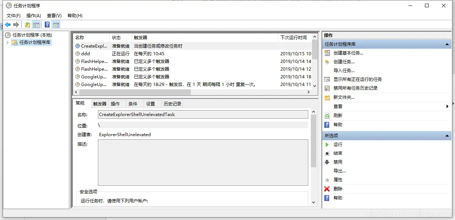The image size is (455, 220).
Task: Select the FlashHelpe... task next running 2019/10/14 14
Action: click(x=192, y=61)
